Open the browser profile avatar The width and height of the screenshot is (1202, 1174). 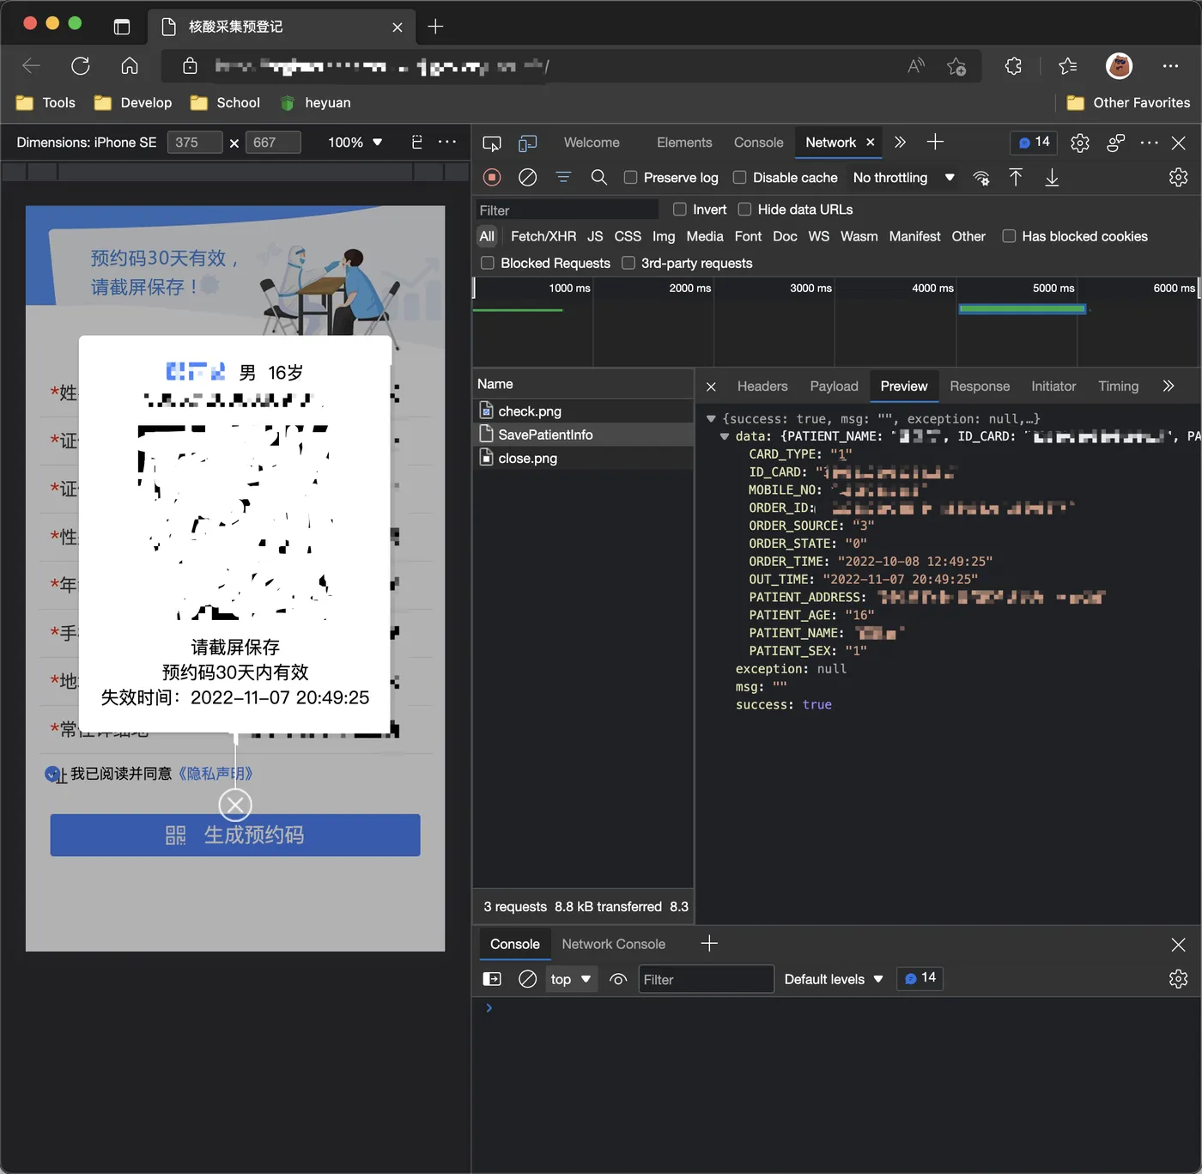1119,66
